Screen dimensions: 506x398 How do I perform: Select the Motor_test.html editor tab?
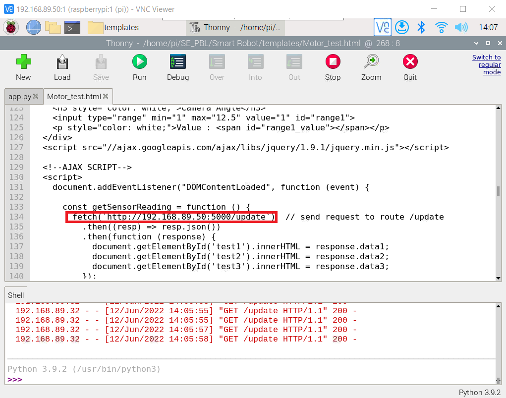click(x=74, y=97)
